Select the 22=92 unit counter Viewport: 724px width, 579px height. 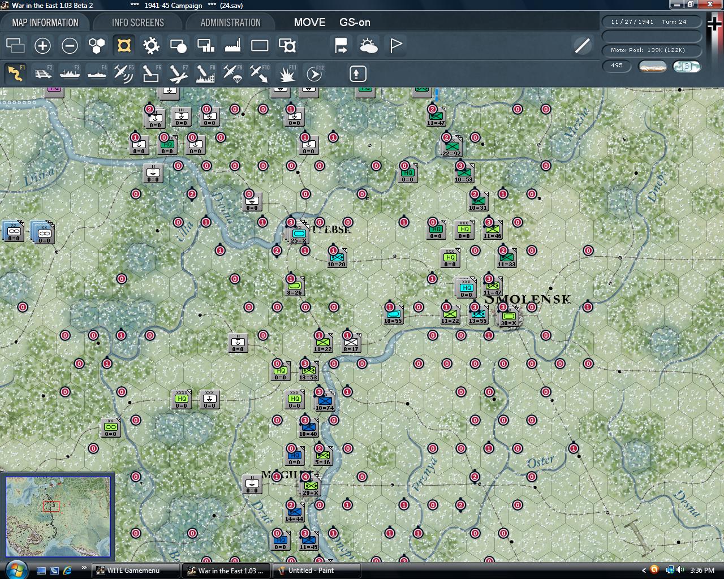[x=451, y=148]
